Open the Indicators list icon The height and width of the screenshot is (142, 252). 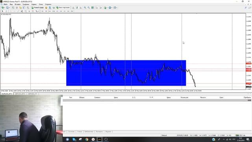click(105, 7)
